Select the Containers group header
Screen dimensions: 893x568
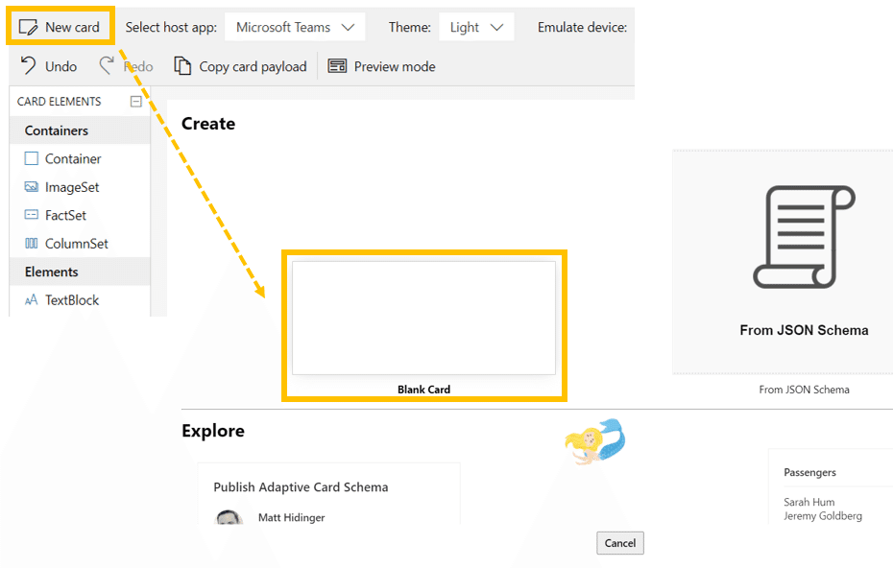pos(80,130)
